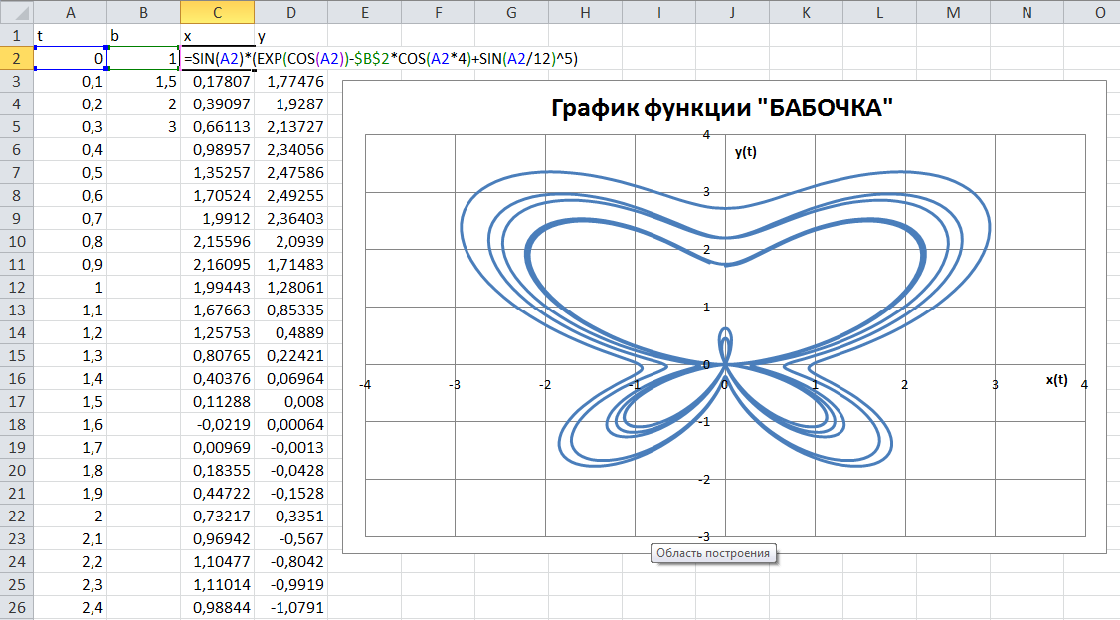Click cell with value 0,73217
The width and height of the screenshot is (1120, 620).
[x=217, y=516]
